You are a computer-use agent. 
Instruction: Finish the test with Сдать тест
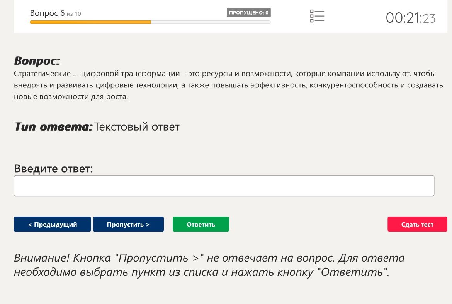tap(417, 224)
